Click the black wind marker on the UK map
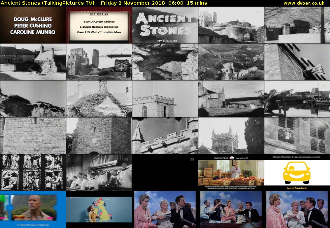The image size is (330, 228). (x=93, y=203)
